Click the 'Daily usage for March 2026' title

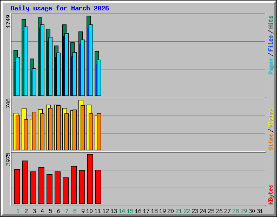pyautogui.click(x=60, y=8)
